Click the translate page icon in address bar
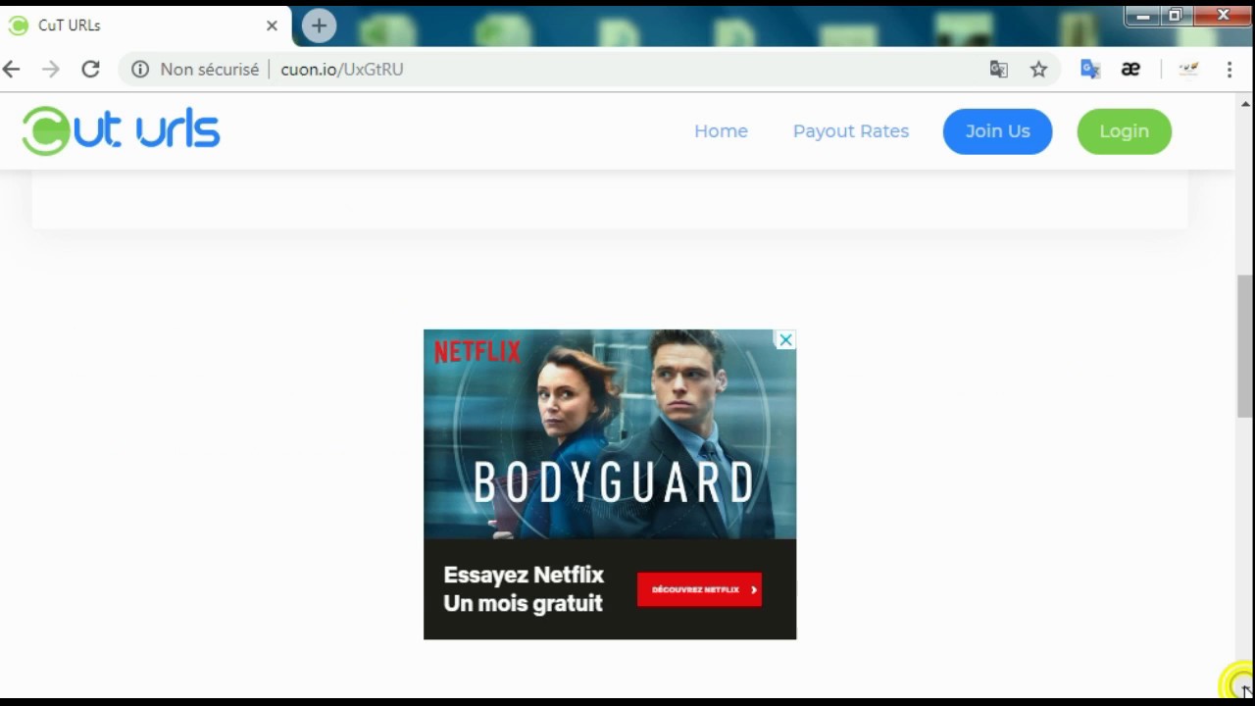This screenshot has height=706, width=1255. (x=998, y=69)
